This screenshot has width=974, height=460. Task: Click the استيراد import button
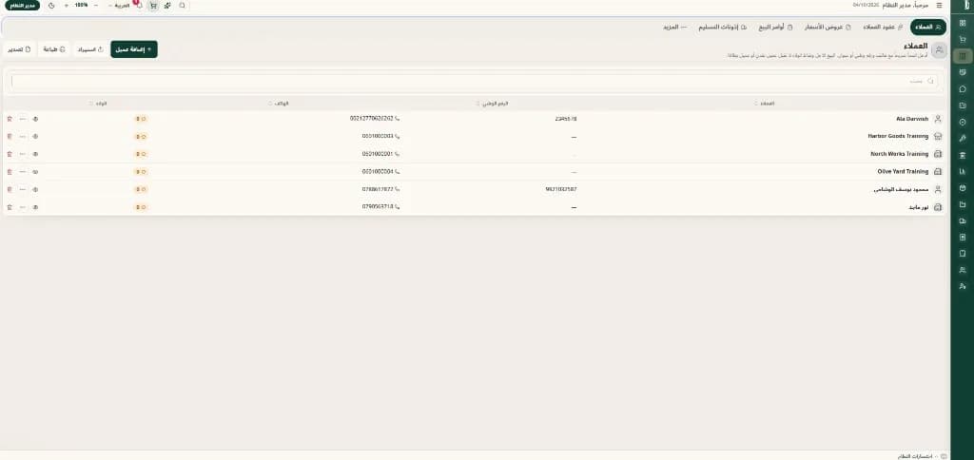(90, 49)
